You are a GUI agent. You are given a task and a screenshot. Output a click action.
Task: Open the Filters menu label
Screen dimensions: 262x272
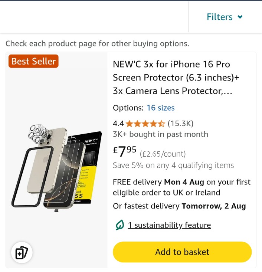219,17
